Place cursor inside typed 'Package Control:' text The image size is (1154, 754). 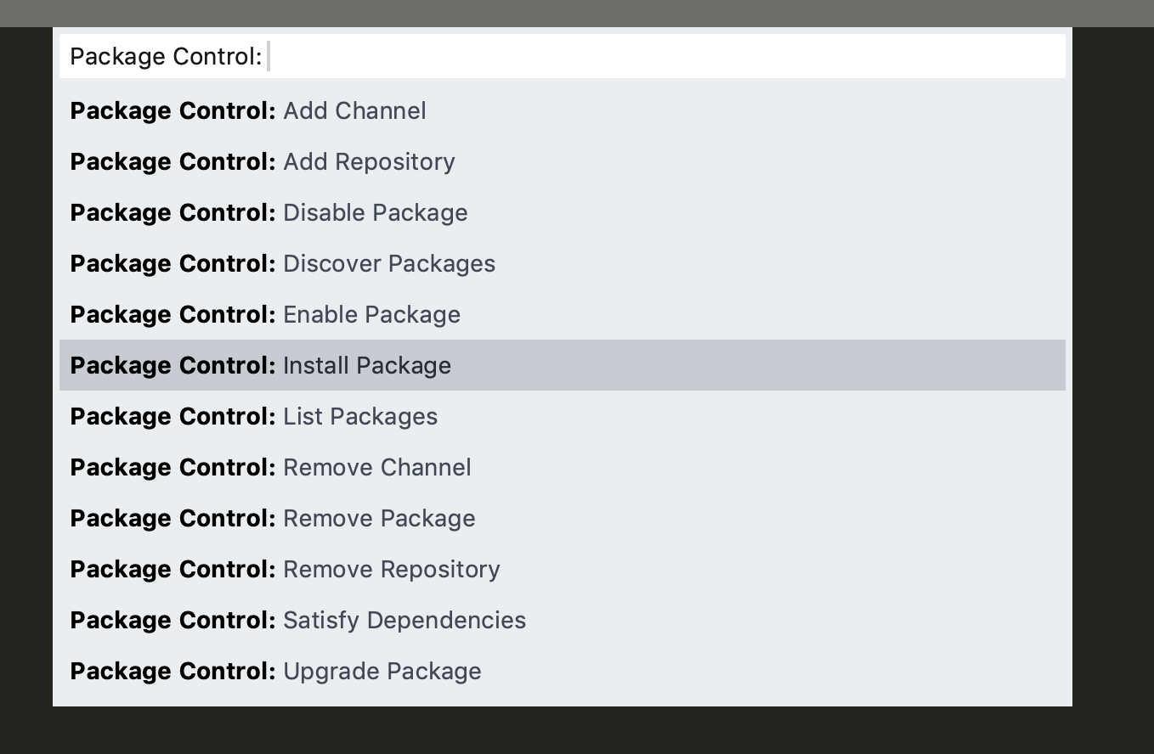coord(166,57)
